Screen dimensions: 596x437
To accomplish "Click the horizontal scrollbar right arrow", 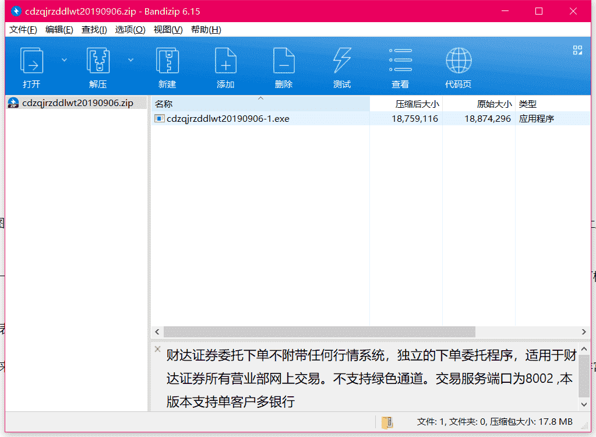I will tap(584, 332).
